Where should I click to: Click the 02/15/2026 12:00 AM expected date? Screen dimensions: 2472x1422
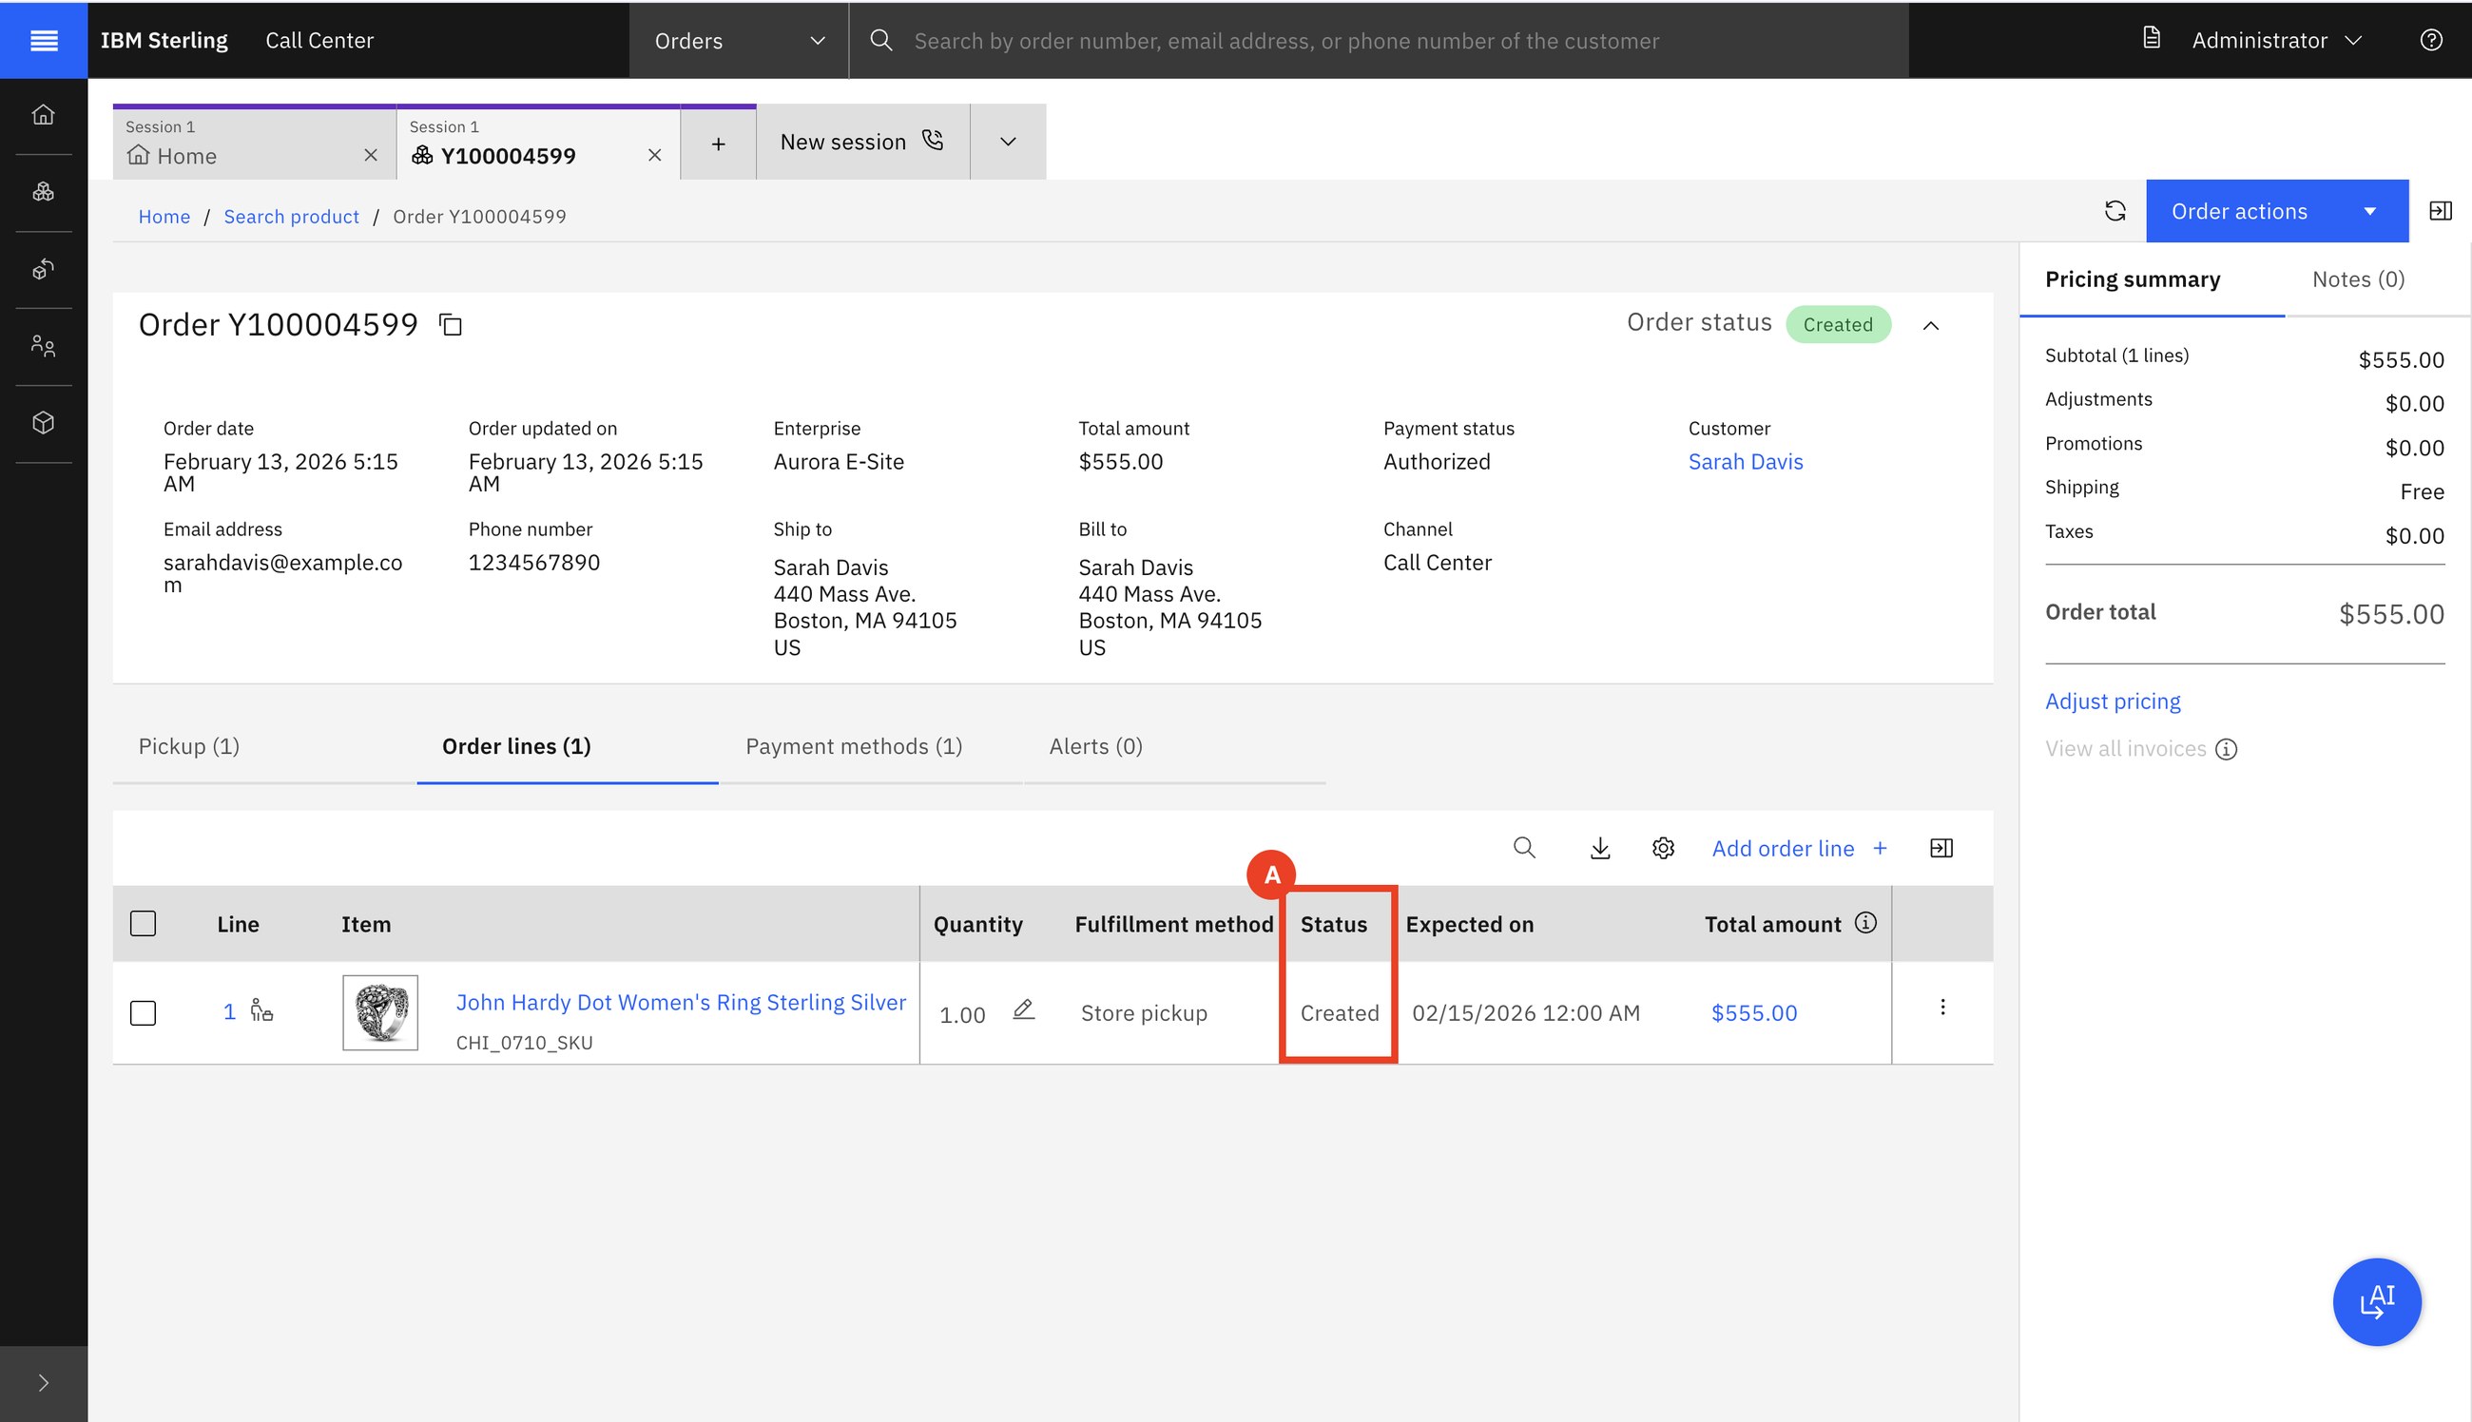[1526, 1012]
